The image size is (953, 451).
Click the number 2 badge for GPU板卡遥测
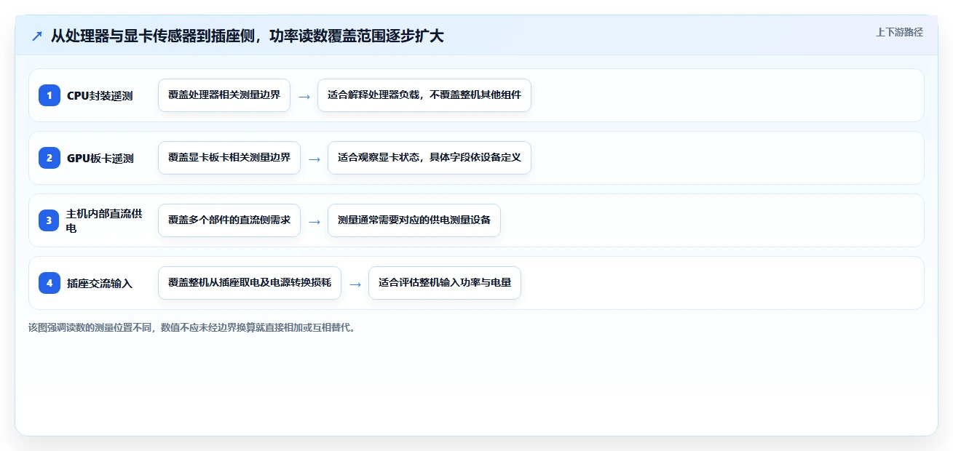tap(50, 158)
